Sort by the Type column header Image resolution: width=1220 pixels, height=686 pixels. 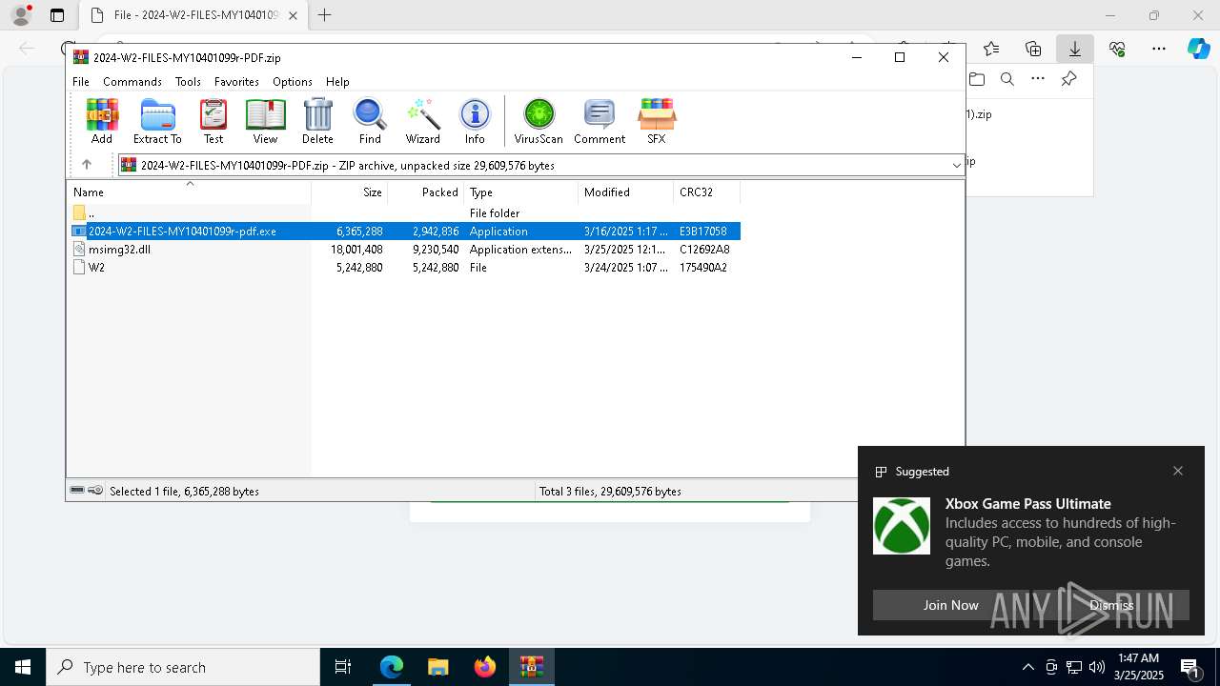[520, 192]
